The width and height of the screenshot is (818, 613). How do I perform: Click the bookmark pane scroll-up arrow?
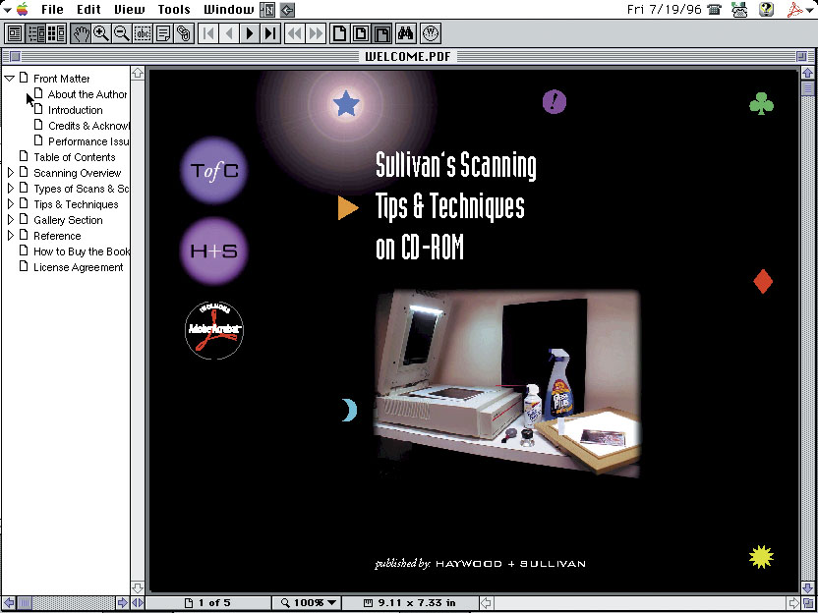point(138,73)
